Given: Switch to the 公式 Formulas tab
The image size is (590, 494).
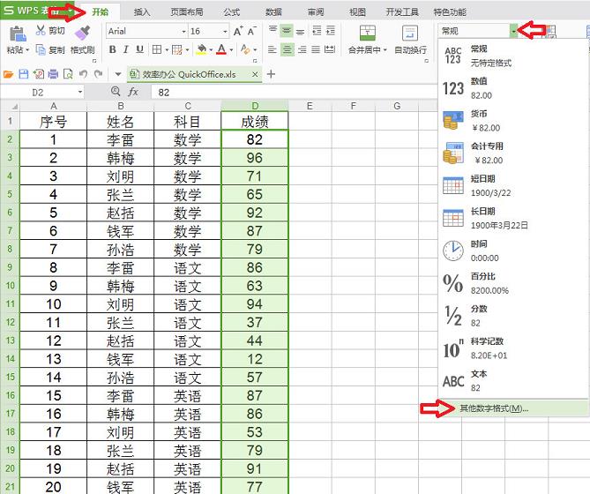Looking at the screenshot, I should point(231,12).
